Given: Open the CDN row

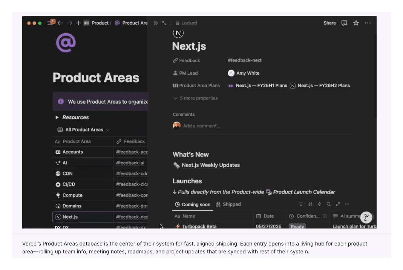Looking at the screenshot, I should 67,173.
